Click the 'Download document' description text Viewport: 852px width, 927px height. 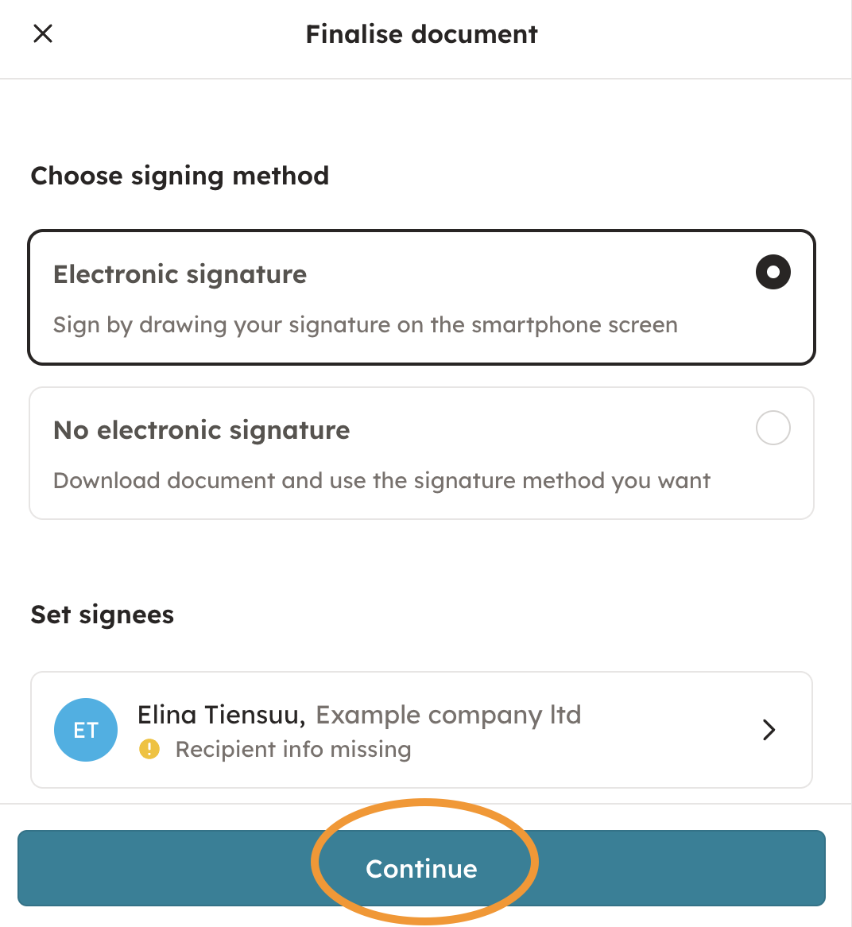click(x=381, y=481)
